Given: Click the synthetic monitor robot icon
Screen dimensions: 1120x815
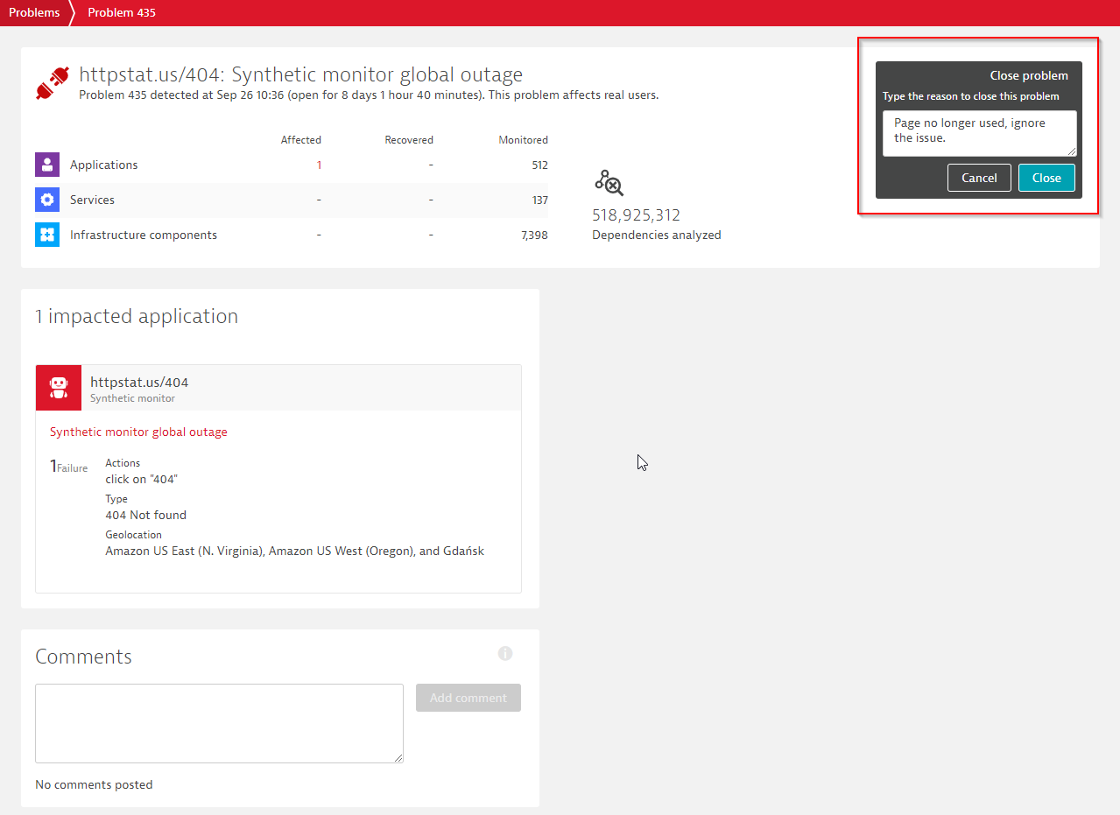Looking at the screenshot, I should point(59,388).
